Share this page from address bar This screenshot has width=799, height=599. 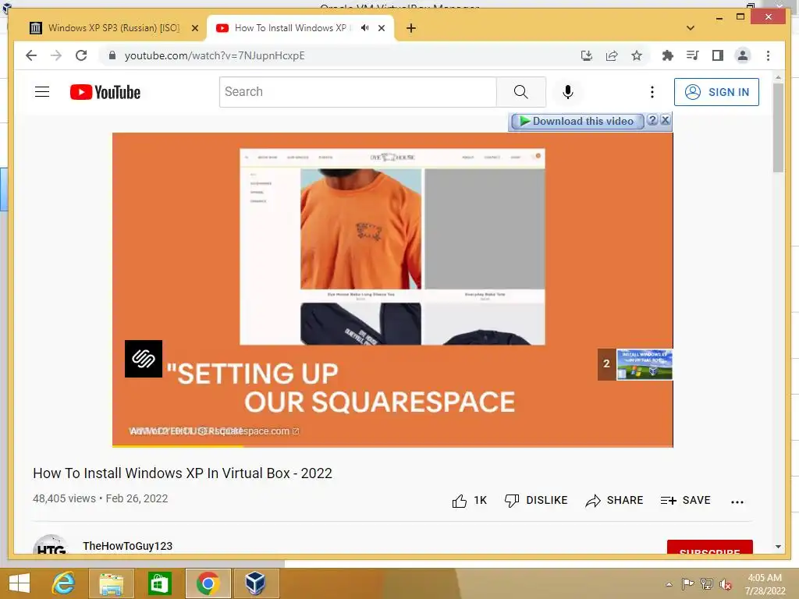point(612,55)
